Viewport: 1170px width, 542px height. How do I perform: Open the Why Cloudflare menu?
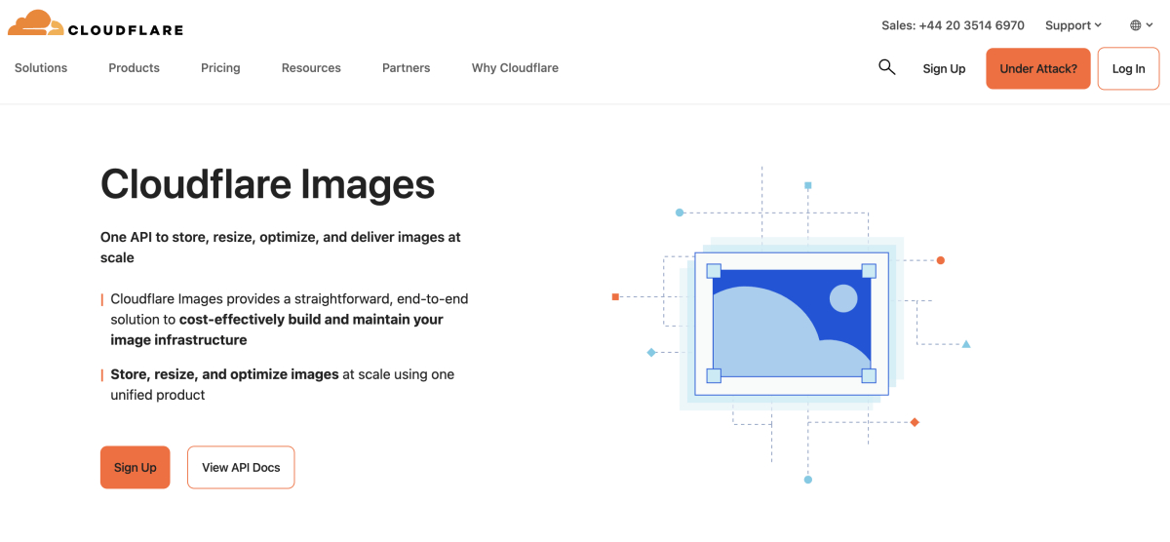pos(515,68)
